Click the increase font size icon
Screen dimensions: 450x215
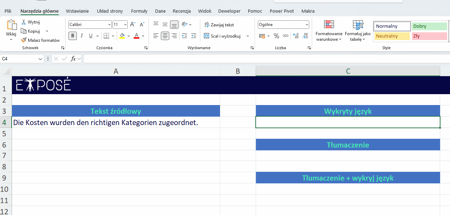(133, 25)
